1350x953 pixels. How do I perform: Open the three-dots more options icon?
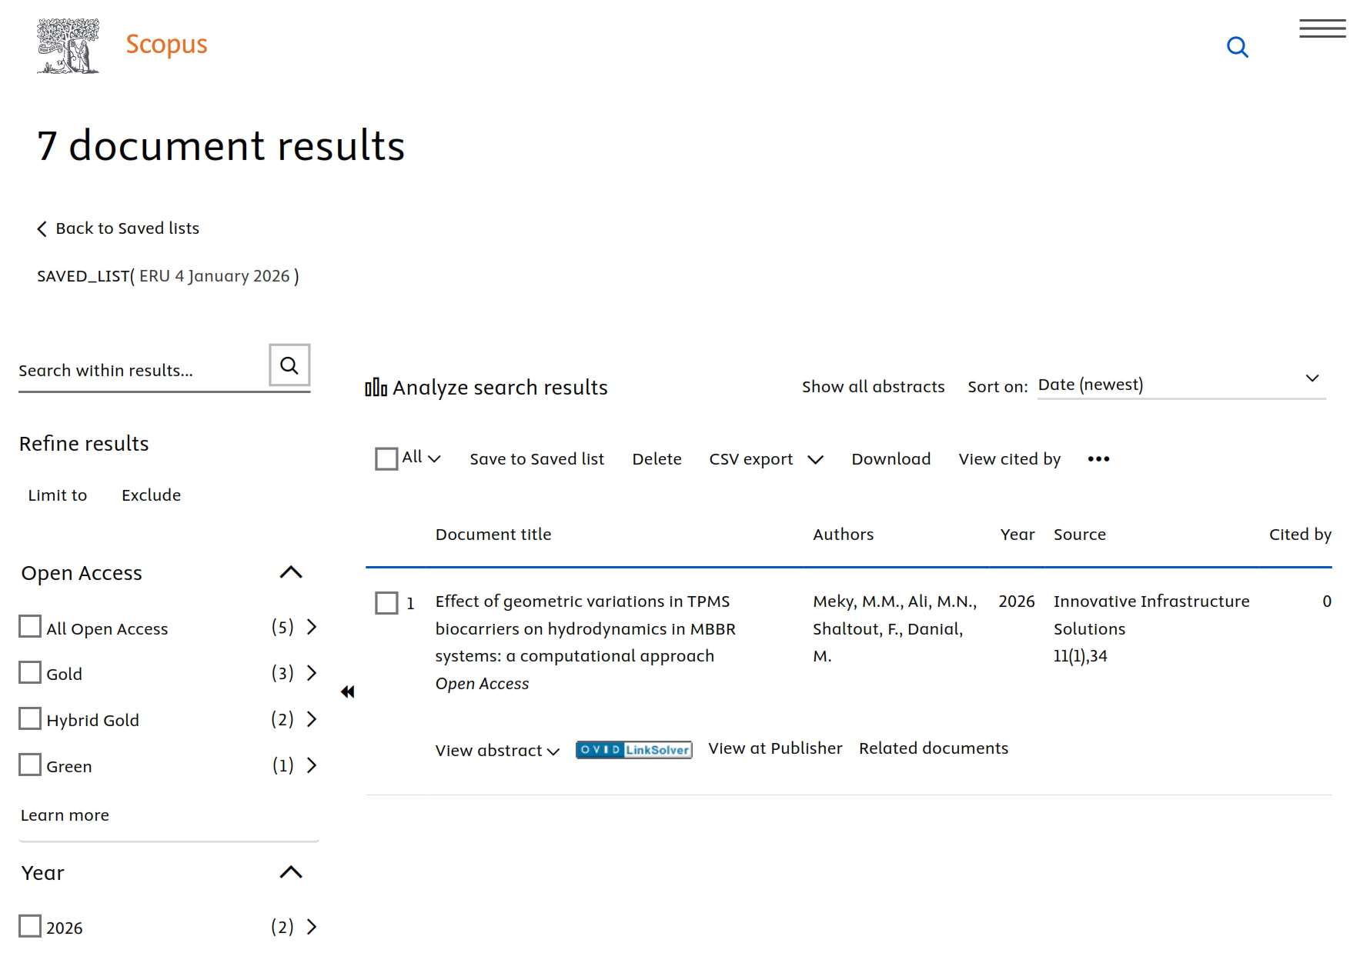tap(1098, 459)
